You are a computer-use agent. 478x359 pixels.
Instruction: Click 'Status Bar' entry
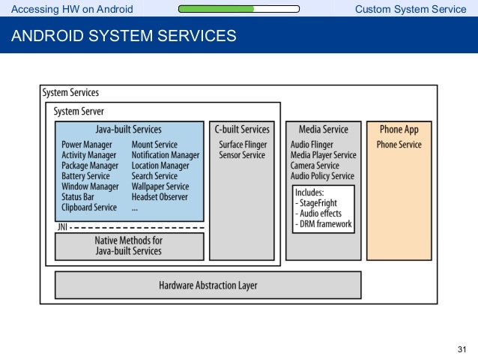[78, 196]
